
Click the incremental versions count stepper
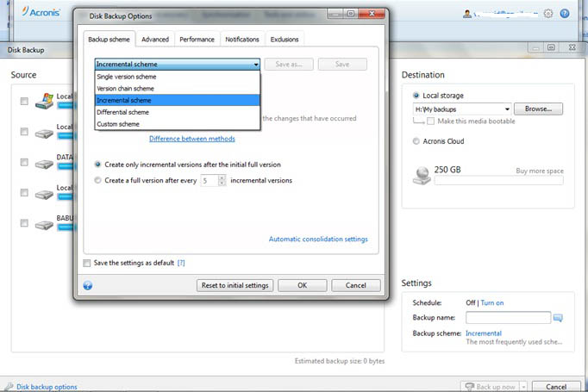point(222,181)
